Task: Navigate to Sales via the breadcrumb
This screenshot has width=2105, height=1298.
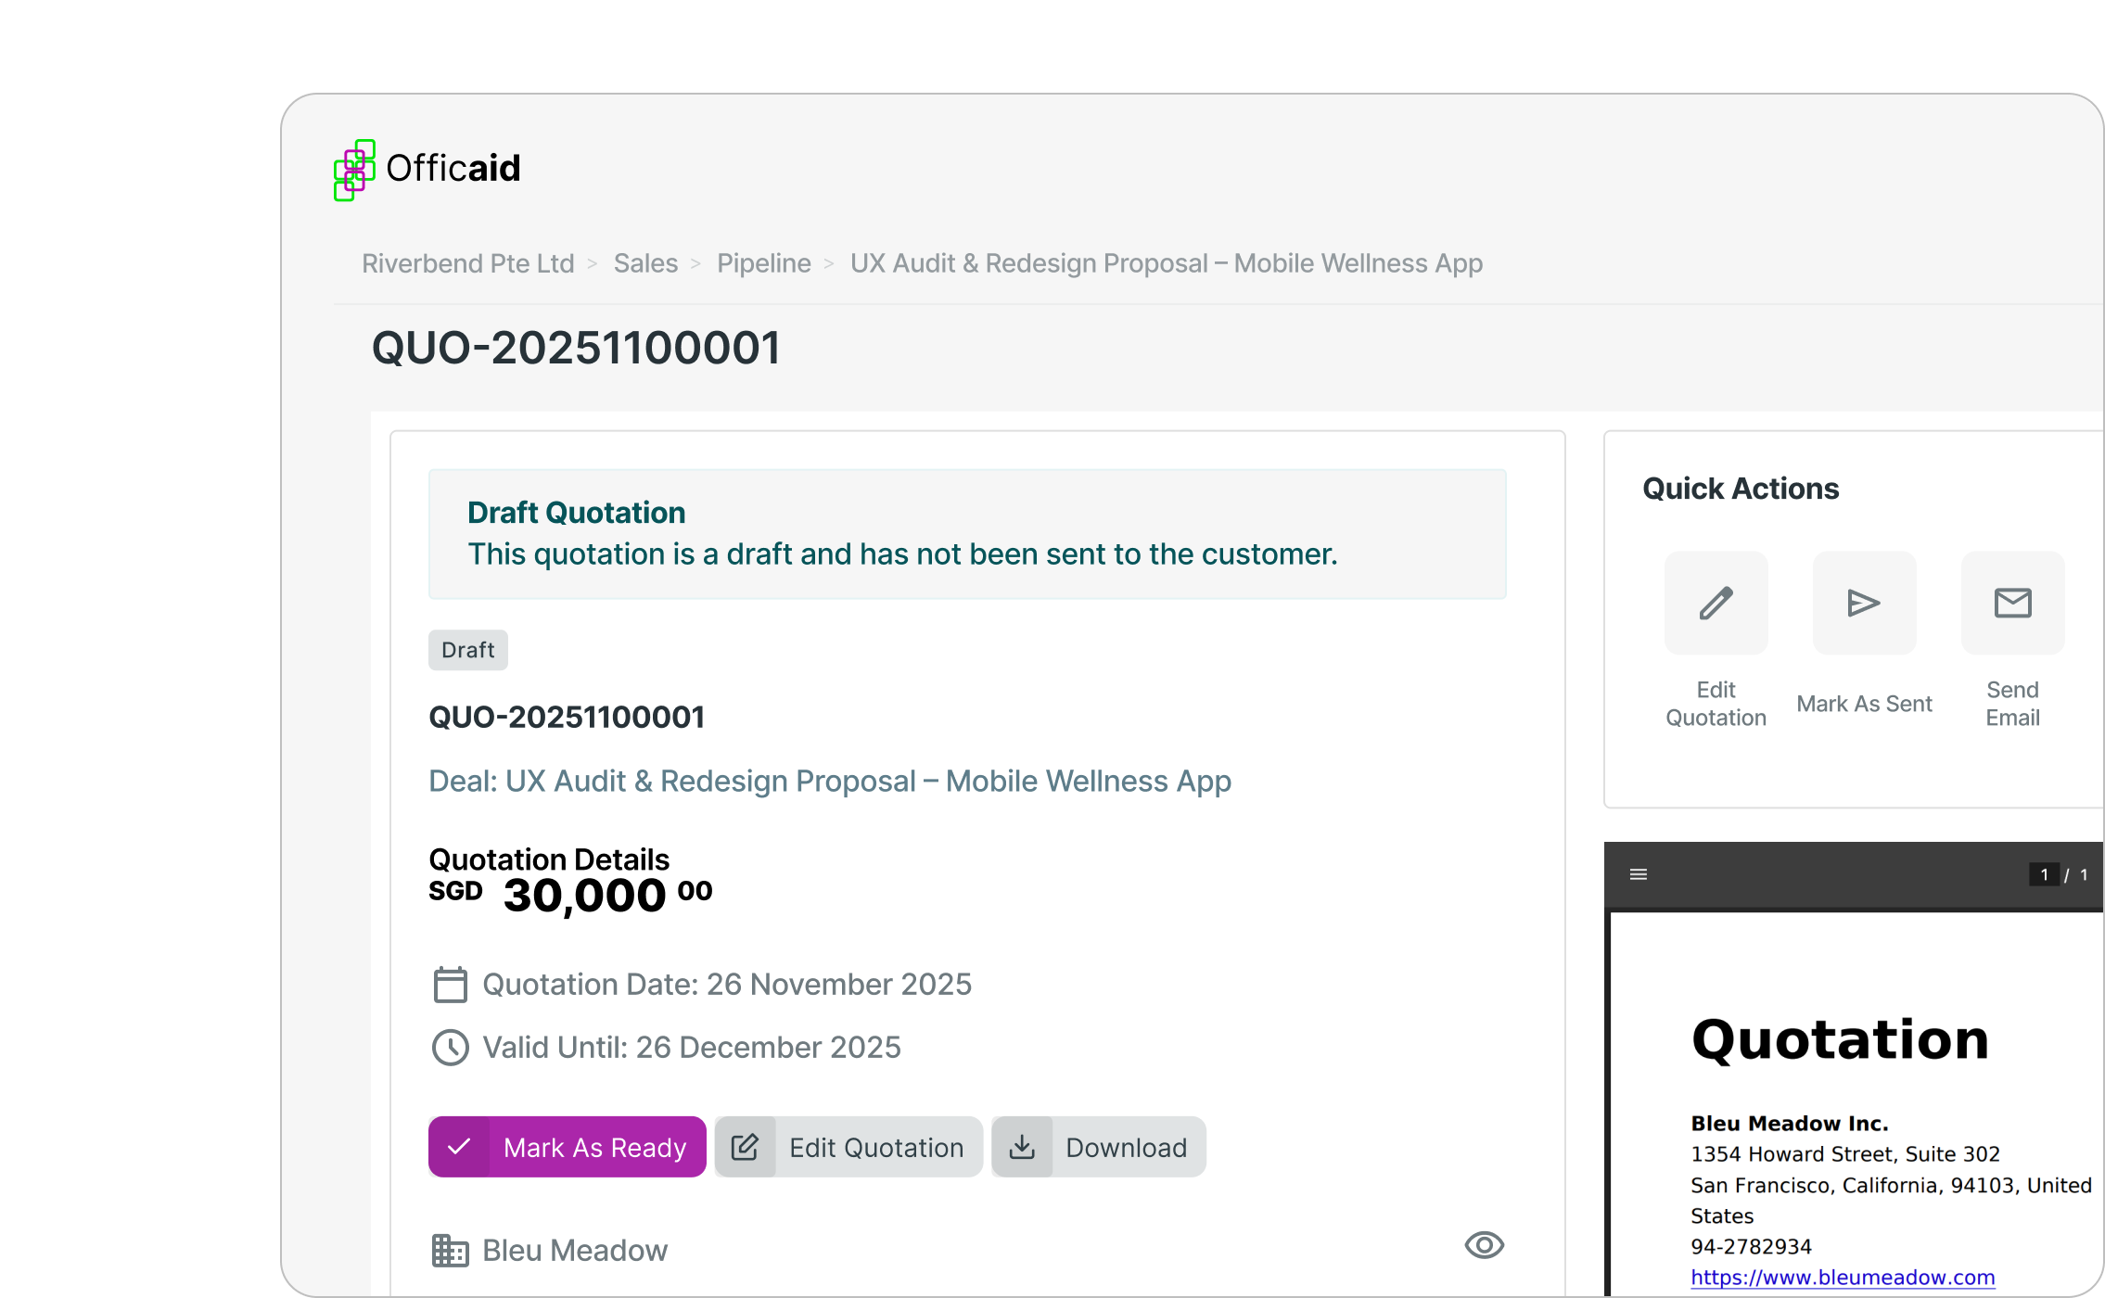Action: (646, 263)
